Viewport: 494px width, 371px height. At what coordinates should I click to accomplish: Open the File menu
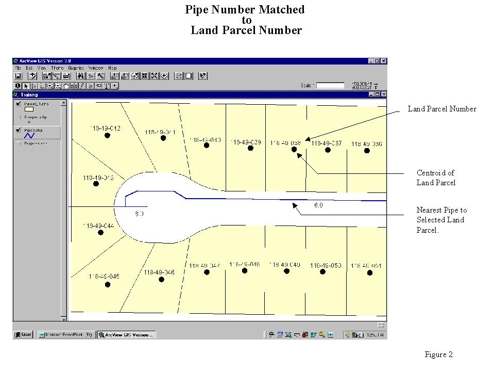click(18, 68)
